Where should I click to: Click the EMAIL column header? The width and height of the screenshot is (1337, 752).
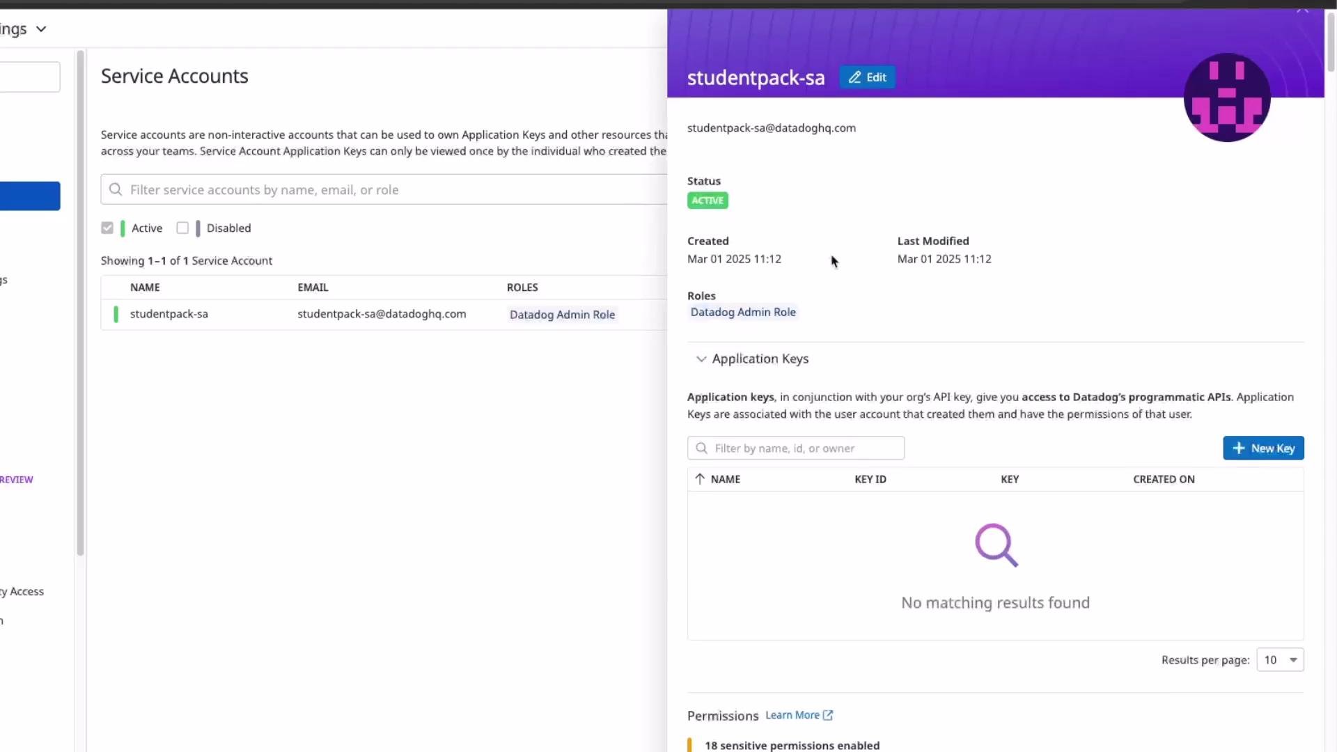pos(313,288)
